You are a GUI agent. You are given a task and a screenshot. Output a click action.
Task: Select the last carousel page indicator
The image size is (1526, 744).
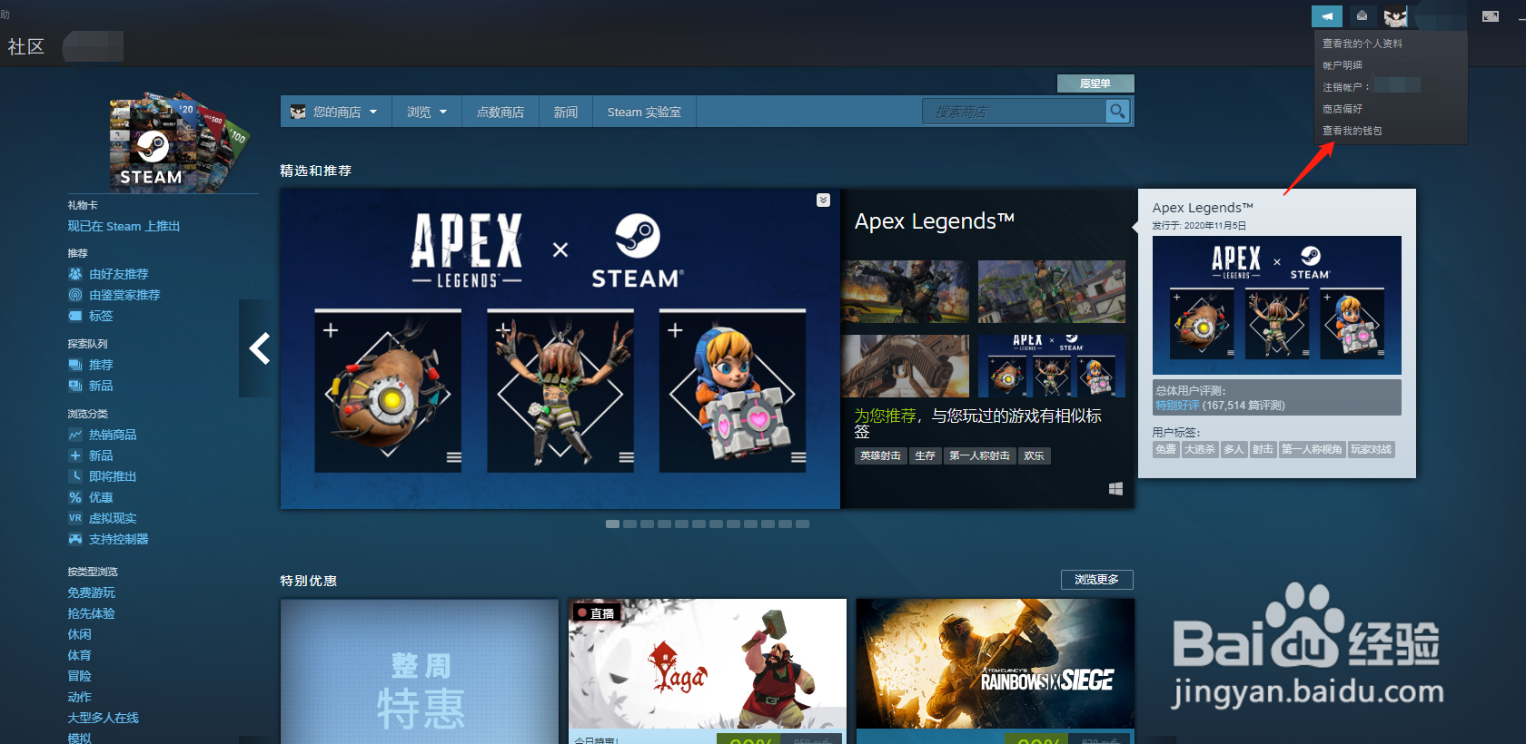pos(802,524)
